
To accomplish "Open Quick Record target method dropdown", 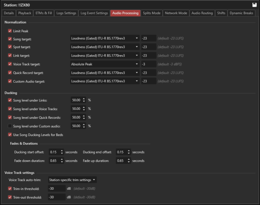I will click(105, 73).
